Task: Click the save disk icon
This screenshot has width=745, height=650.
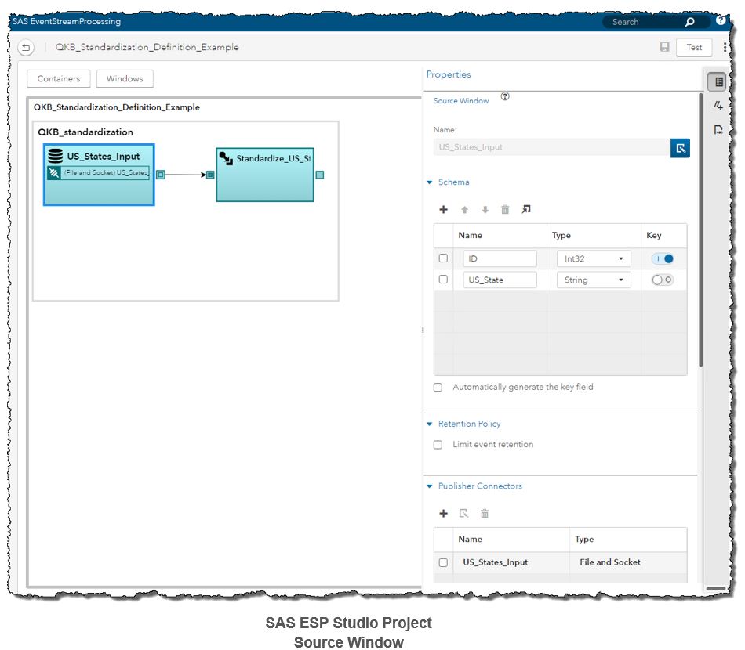Action: (x=664, y=48)
